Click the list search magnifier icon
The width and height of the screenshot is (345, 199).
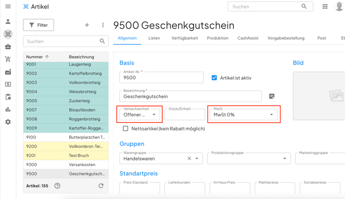pos(102,41)
